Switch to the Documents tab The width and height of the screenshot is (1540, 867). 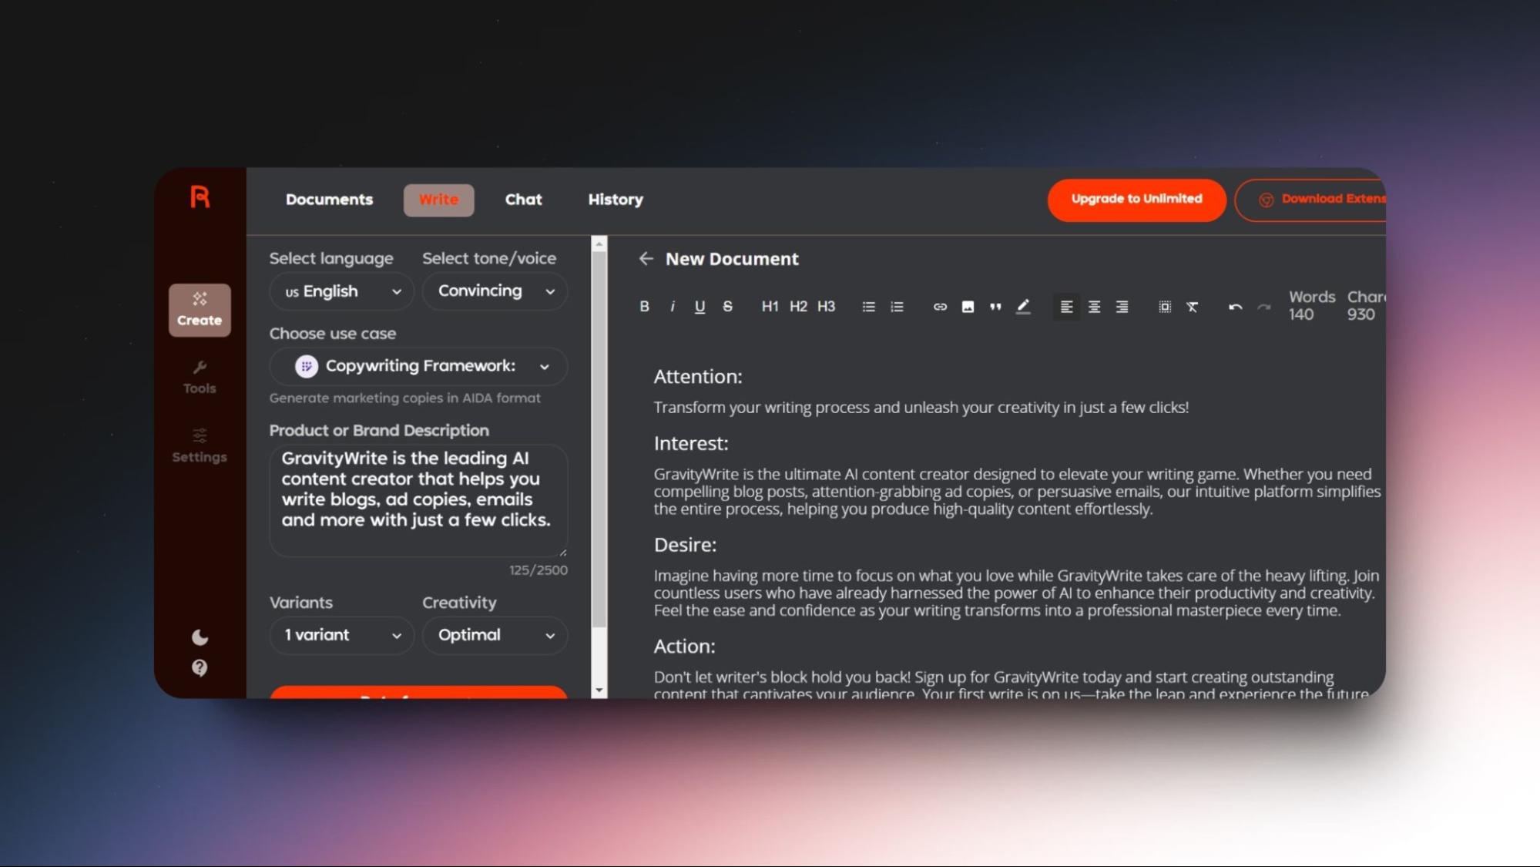(329, 199)
